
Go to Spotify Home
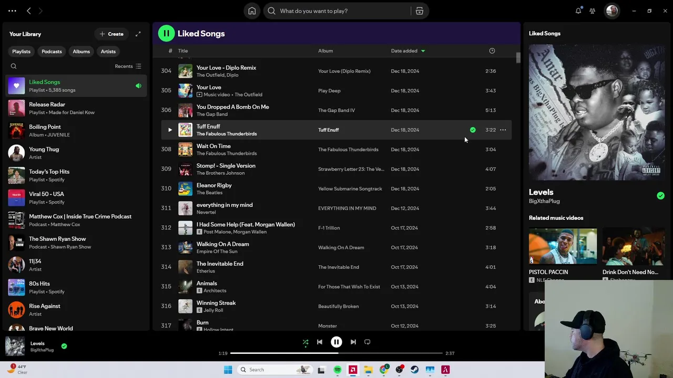pyautogui.click(x=252, y=10)
